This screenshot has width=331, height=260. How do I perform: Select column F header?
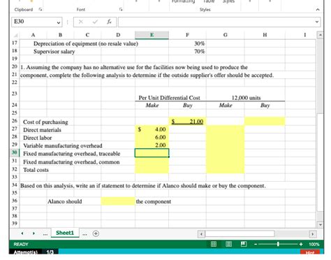[x=187, y=35]
